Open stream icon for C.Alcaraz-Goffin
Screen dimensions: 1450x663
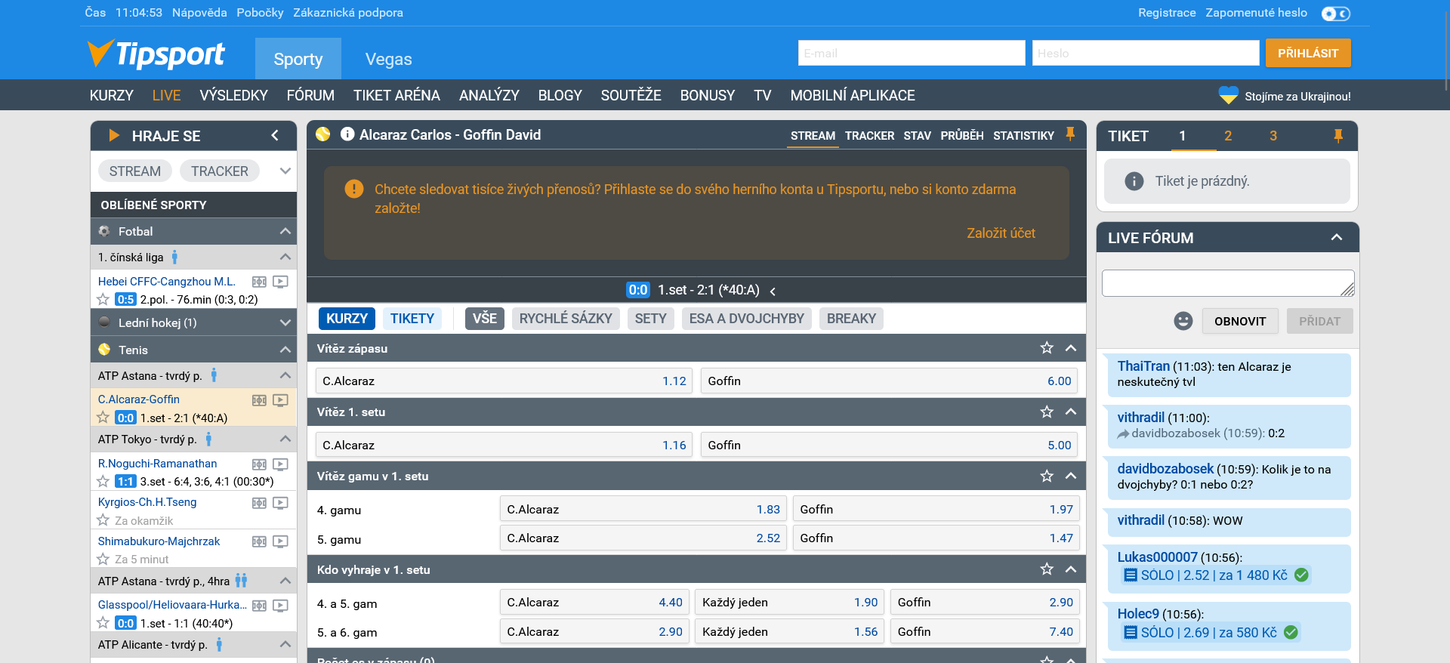(x=280, y=400)
